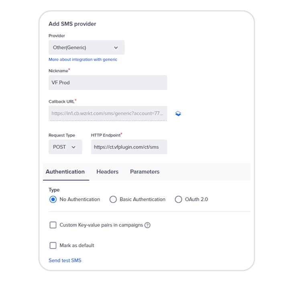Click the Provider dropdown chevron arrow
This screenshot has width=293, height=281.
pyautogui.click(x=116, y=48)
